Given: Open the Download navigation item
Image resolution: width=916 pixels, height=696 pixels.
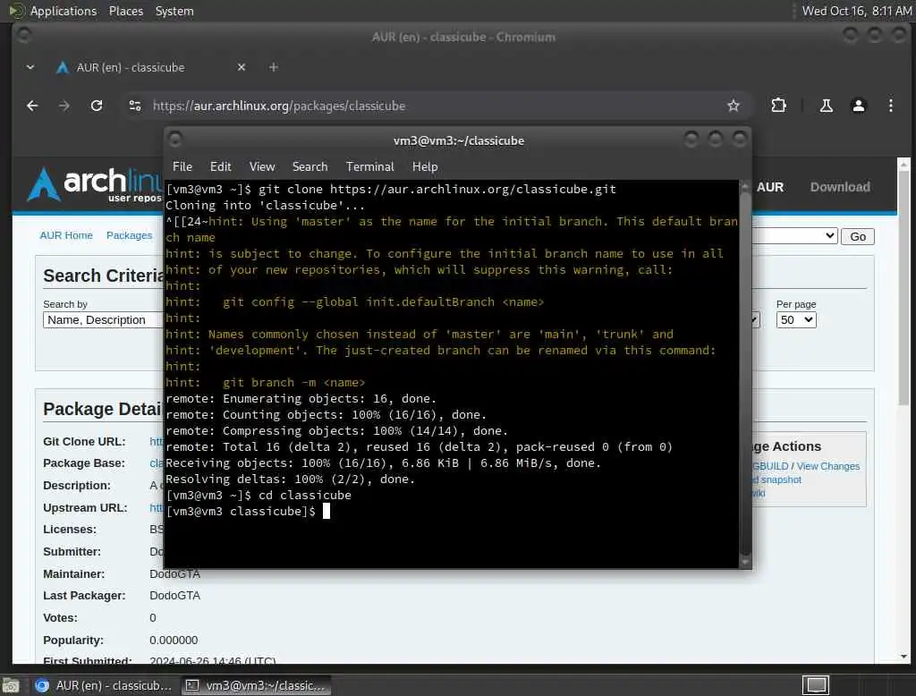Looking at the screenshot, I should point(839,187).
